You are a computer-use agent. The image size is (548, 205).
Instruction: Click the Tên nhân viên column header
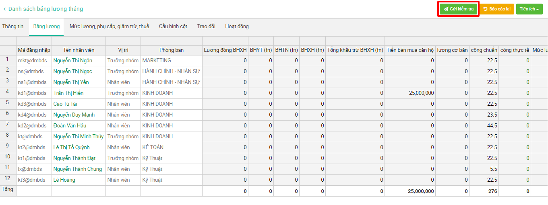[x=79, y=50]
